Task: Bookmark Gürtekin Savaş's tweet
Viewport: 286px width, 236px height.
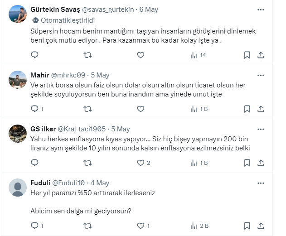Action: (x=247, y=55)
